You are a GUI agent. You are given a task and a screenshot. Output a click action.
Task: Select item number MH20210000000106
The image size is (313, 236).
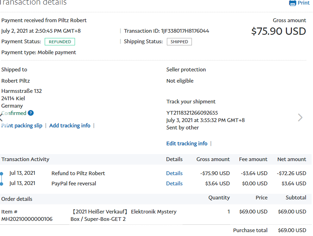tap(27, 219)
